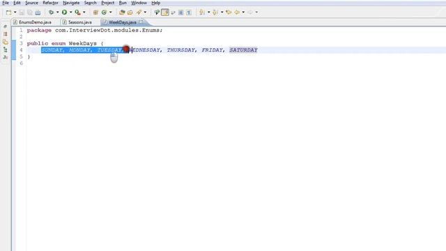
Task: Open the Run menu
Action: click(123, 3)
